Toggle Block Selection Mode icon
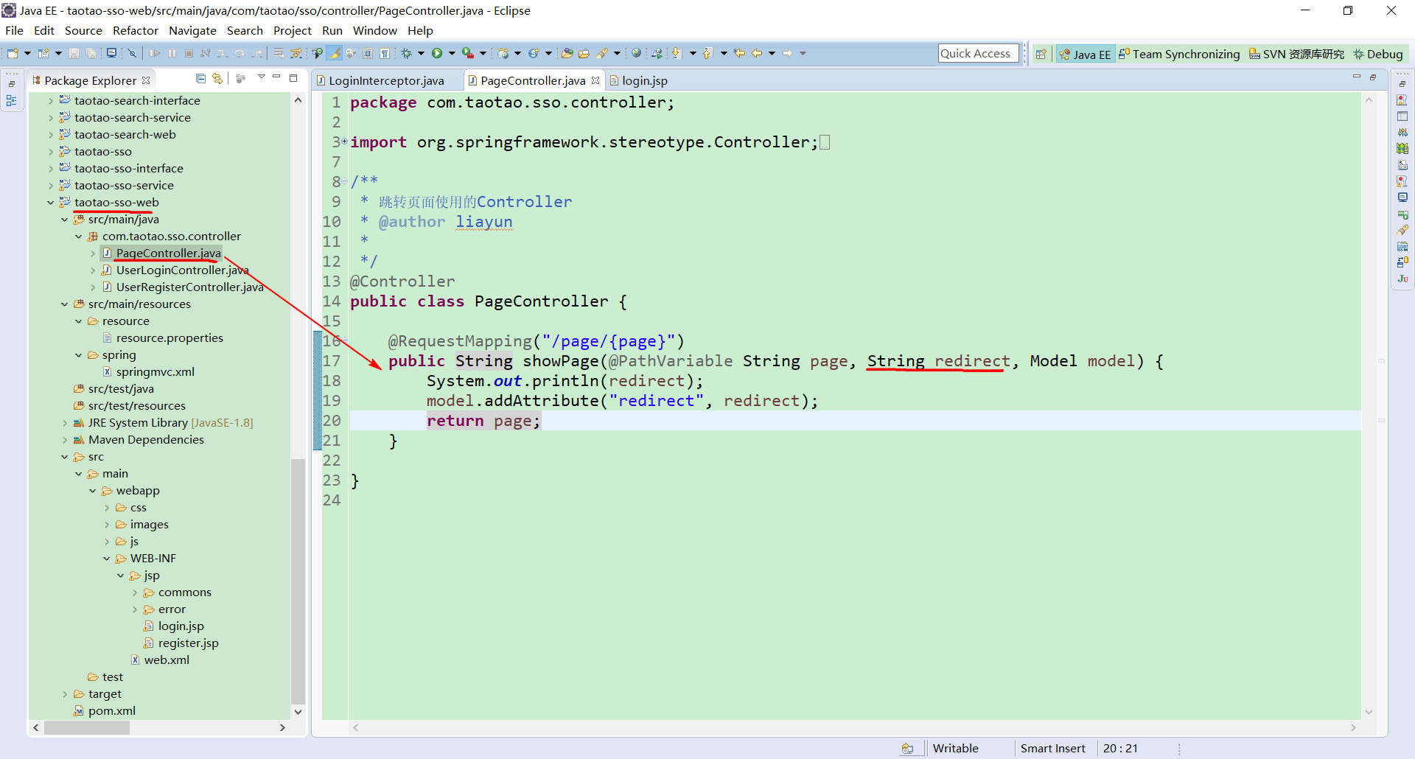1415x759 pixels. coord(368,53)
